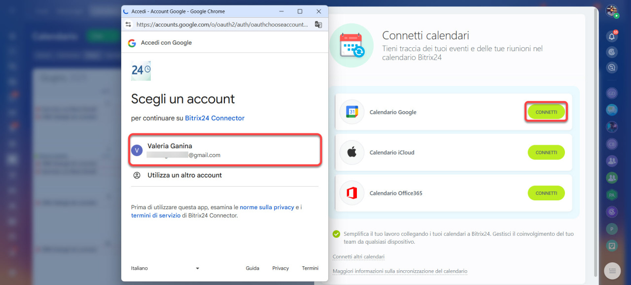Open the chat search icon in sidebar
Image resolution: width=631 pixels, height=285 pixels.
click(612, 67)
